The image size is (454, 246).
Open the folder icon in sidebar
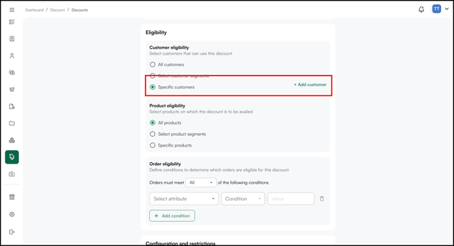click(x=12, y=123)
